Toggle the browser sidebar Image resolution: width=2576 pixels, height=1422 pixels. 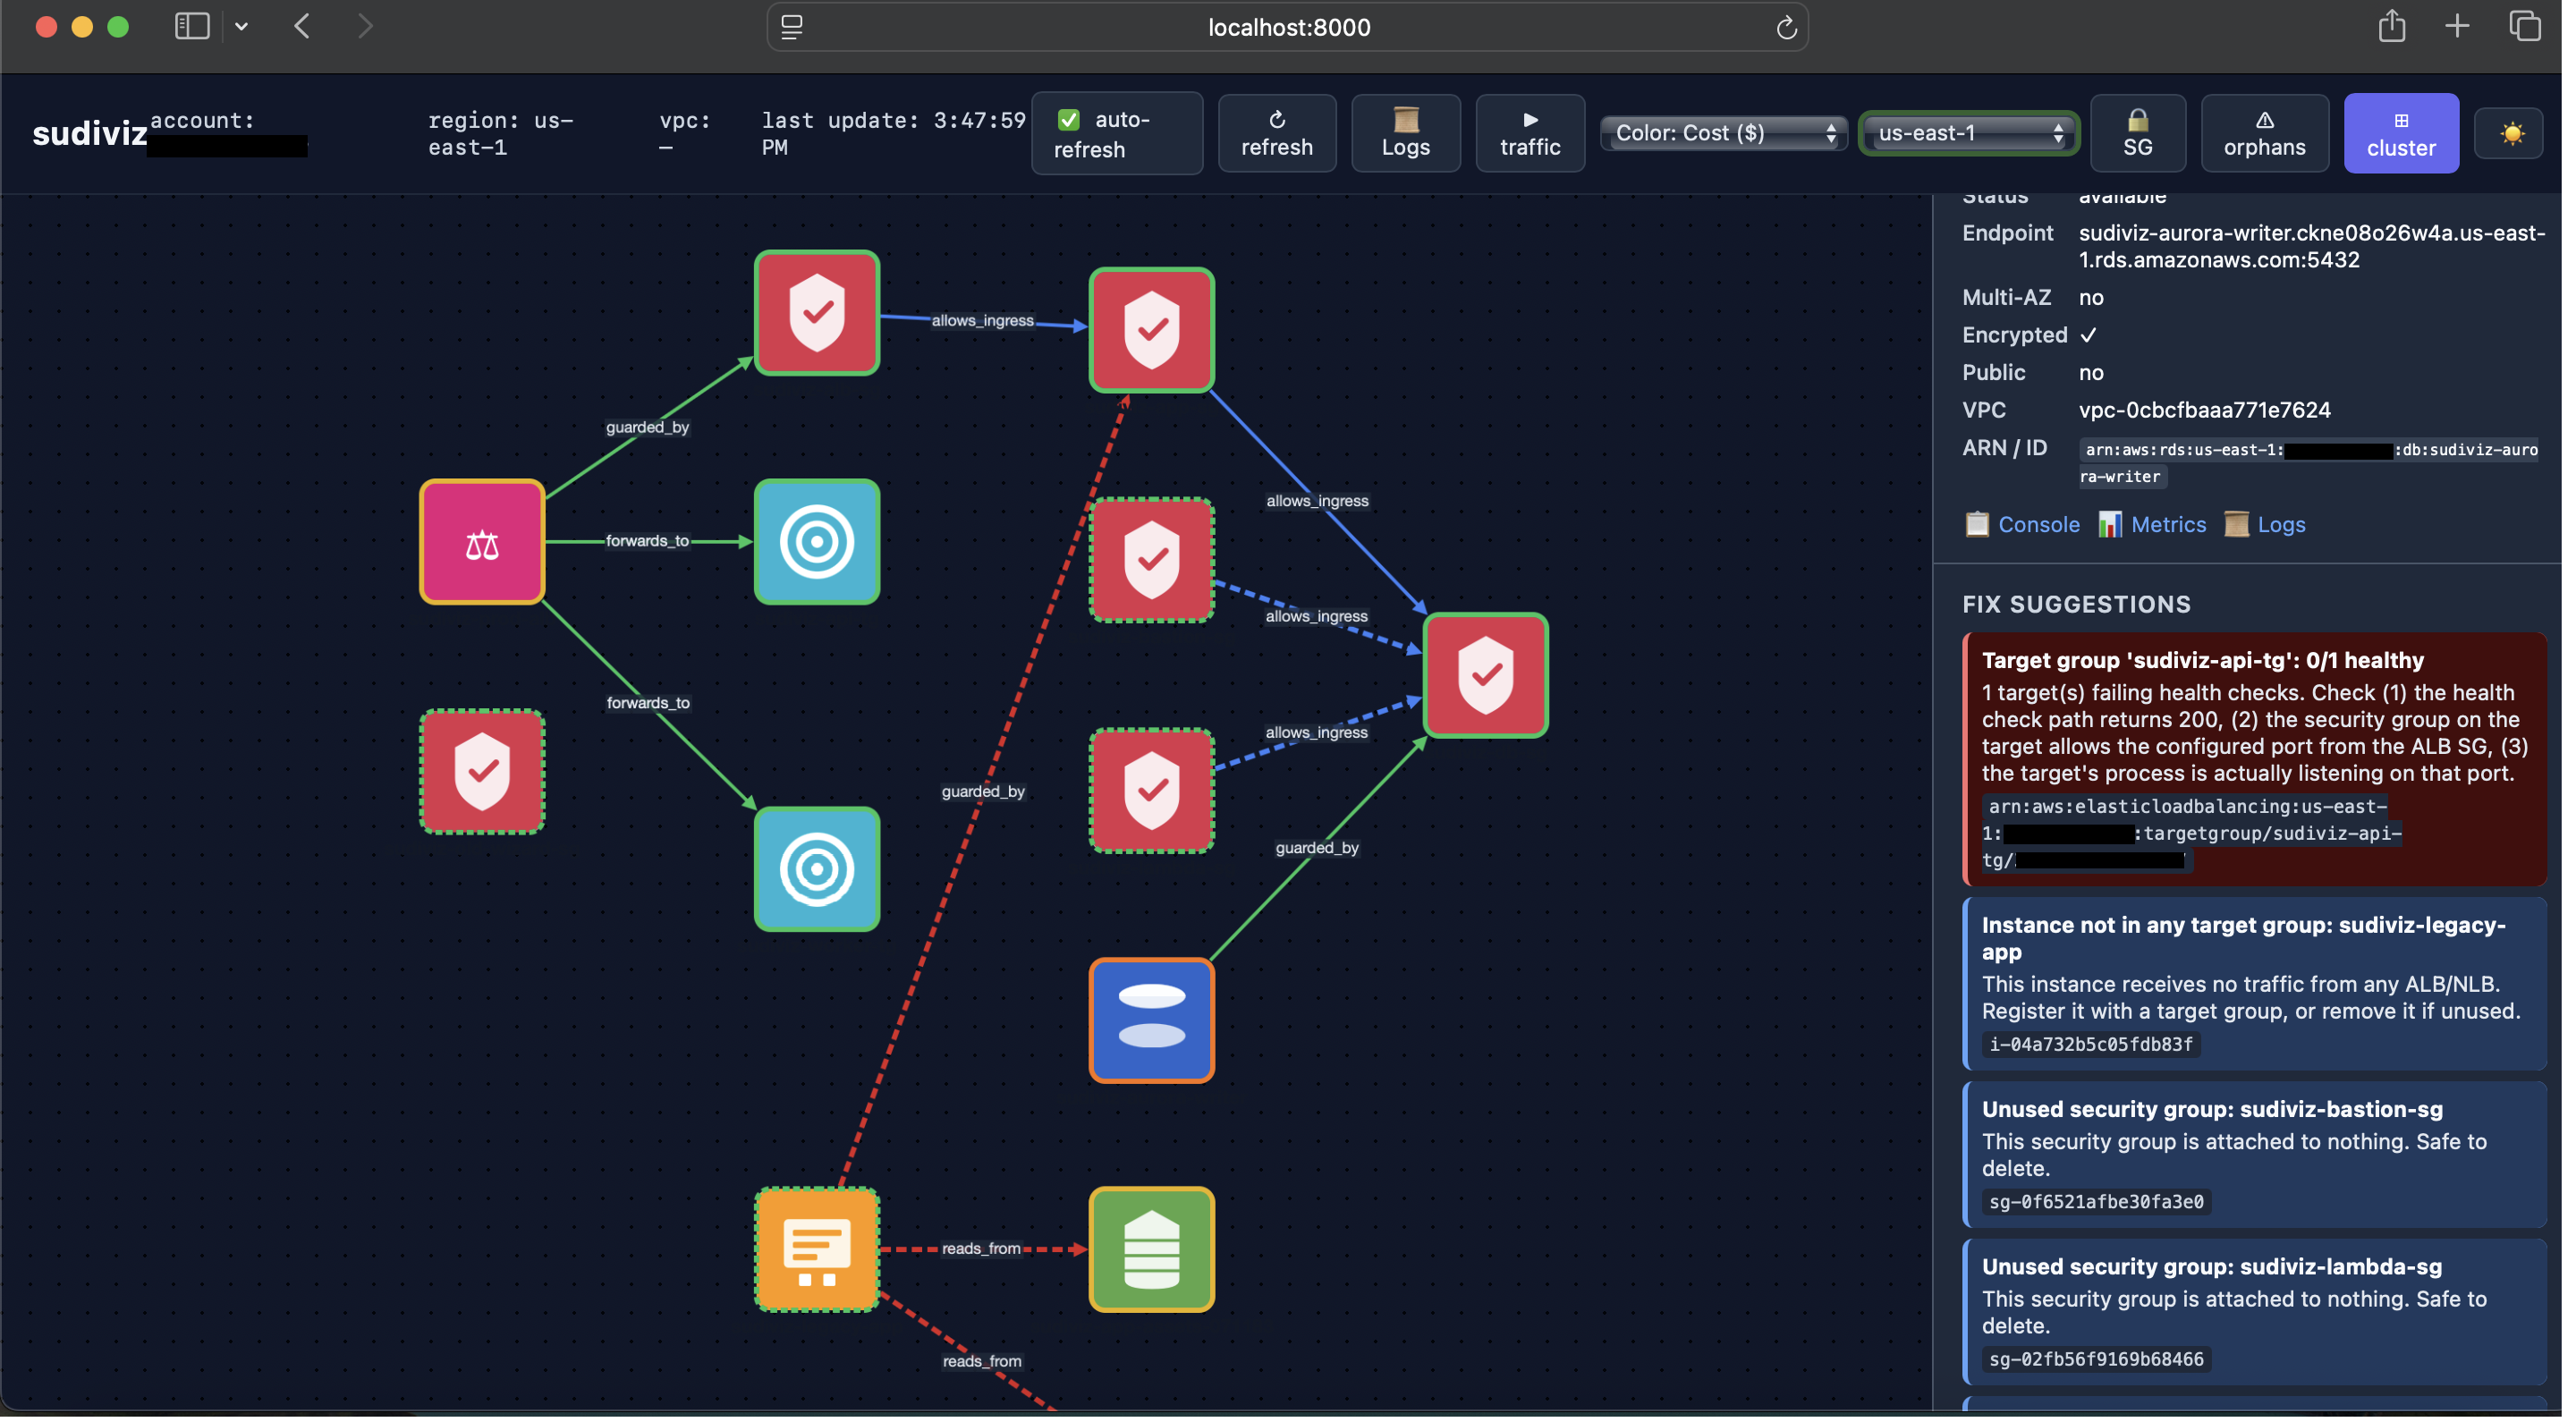(x=192, y=26)
